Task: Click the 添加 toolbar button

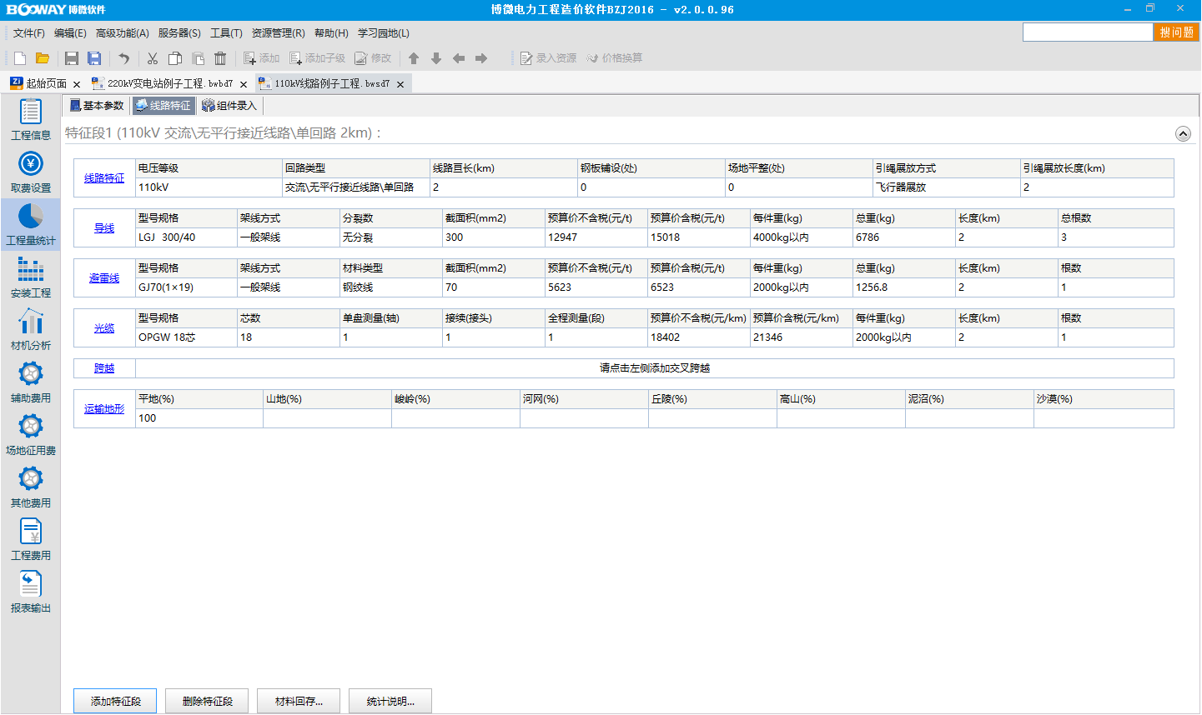Action: pyautogui.click(x=262, y=58)
